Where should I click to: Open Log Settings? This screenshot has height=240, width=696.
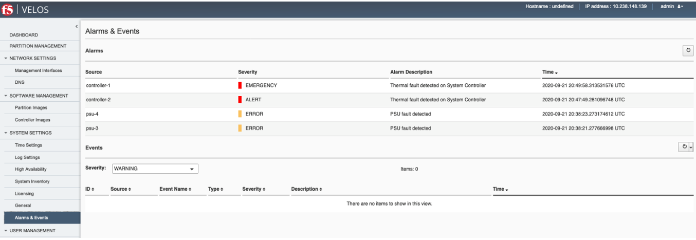click(27, 158)
